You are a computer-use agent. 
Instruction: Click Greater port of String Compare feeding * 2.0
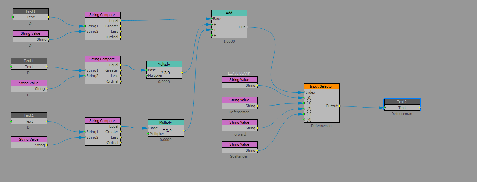[x=120, y=70]
